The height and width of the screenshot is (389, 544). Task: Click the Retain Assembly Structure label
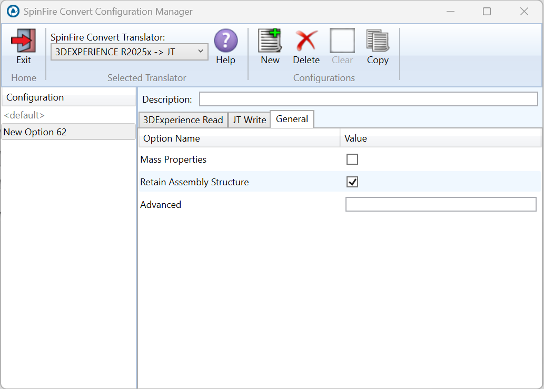tap(195, 182)
